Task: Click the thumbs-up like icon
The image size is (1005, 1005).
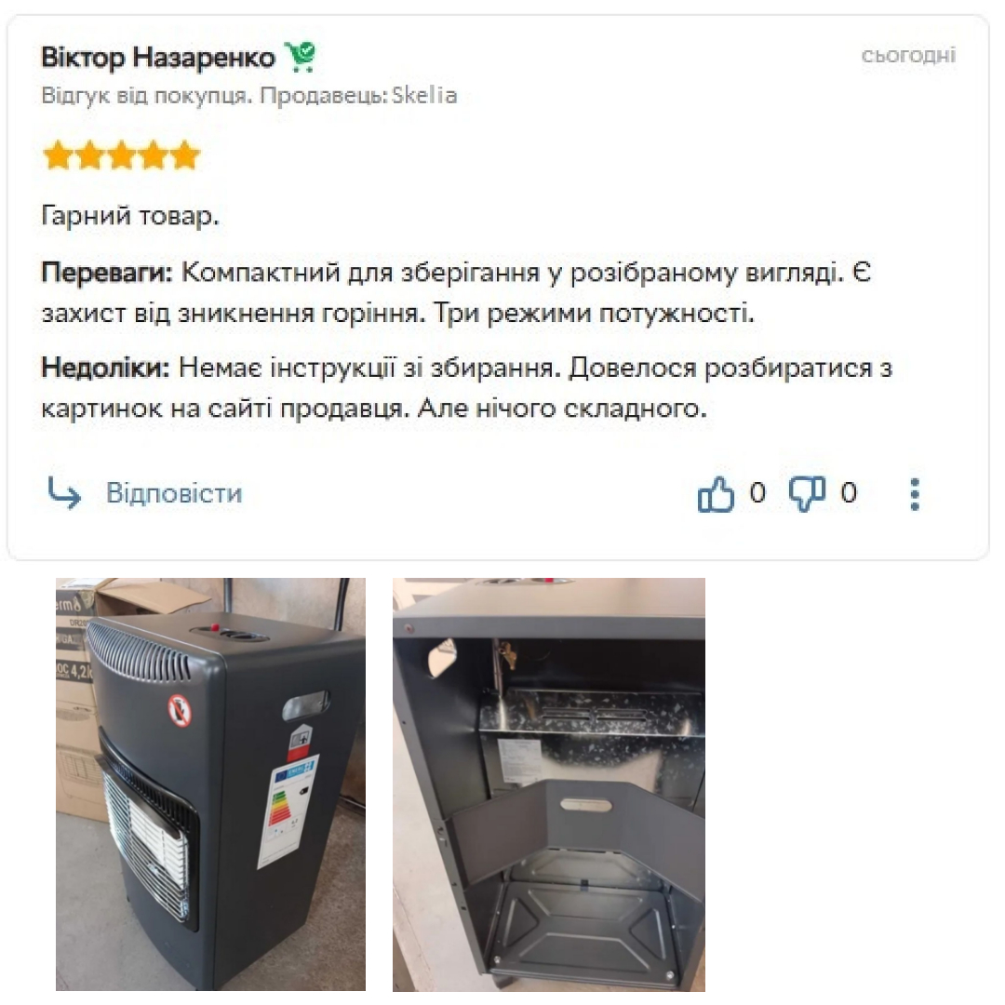Action: click(716, 493)
